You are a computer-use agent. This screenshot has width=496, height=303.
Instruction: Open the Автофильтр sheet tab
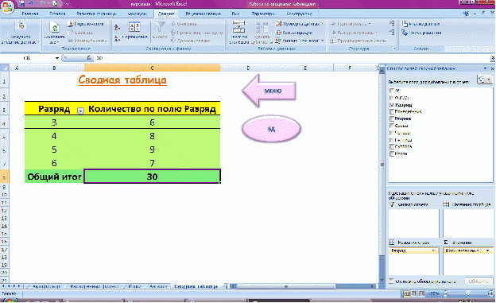[46, 286]
